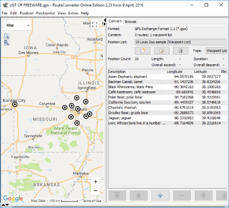The height and width of the screenshot is (208, 229).
Task: Switch to the Browse tab
Action: (x=130, y=21)
